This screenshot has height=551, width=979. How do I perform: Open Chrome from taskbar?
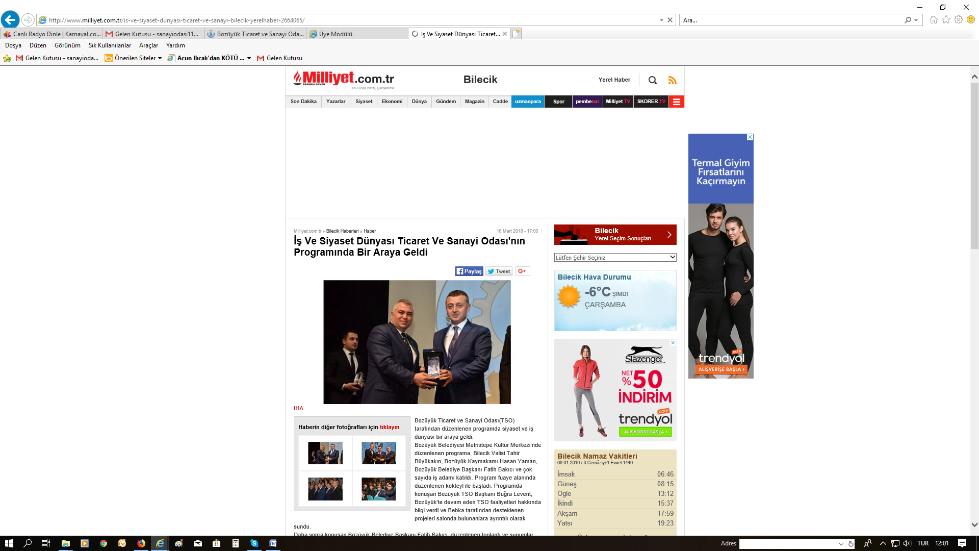(x=104, y=543)
